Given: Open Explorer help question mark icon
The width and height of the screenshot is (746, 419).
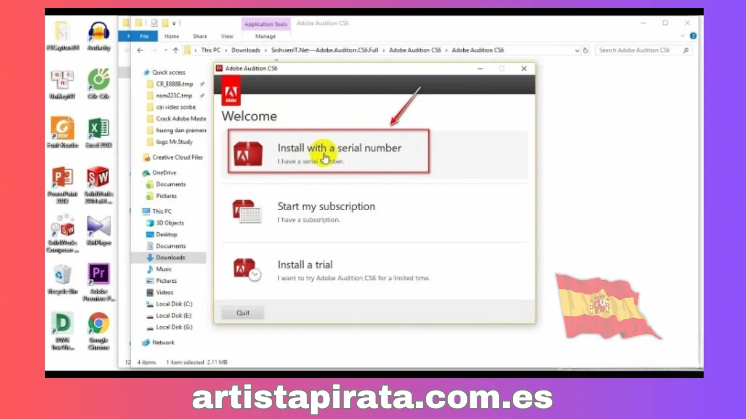Looking at the screenshot, I should 694,36.
